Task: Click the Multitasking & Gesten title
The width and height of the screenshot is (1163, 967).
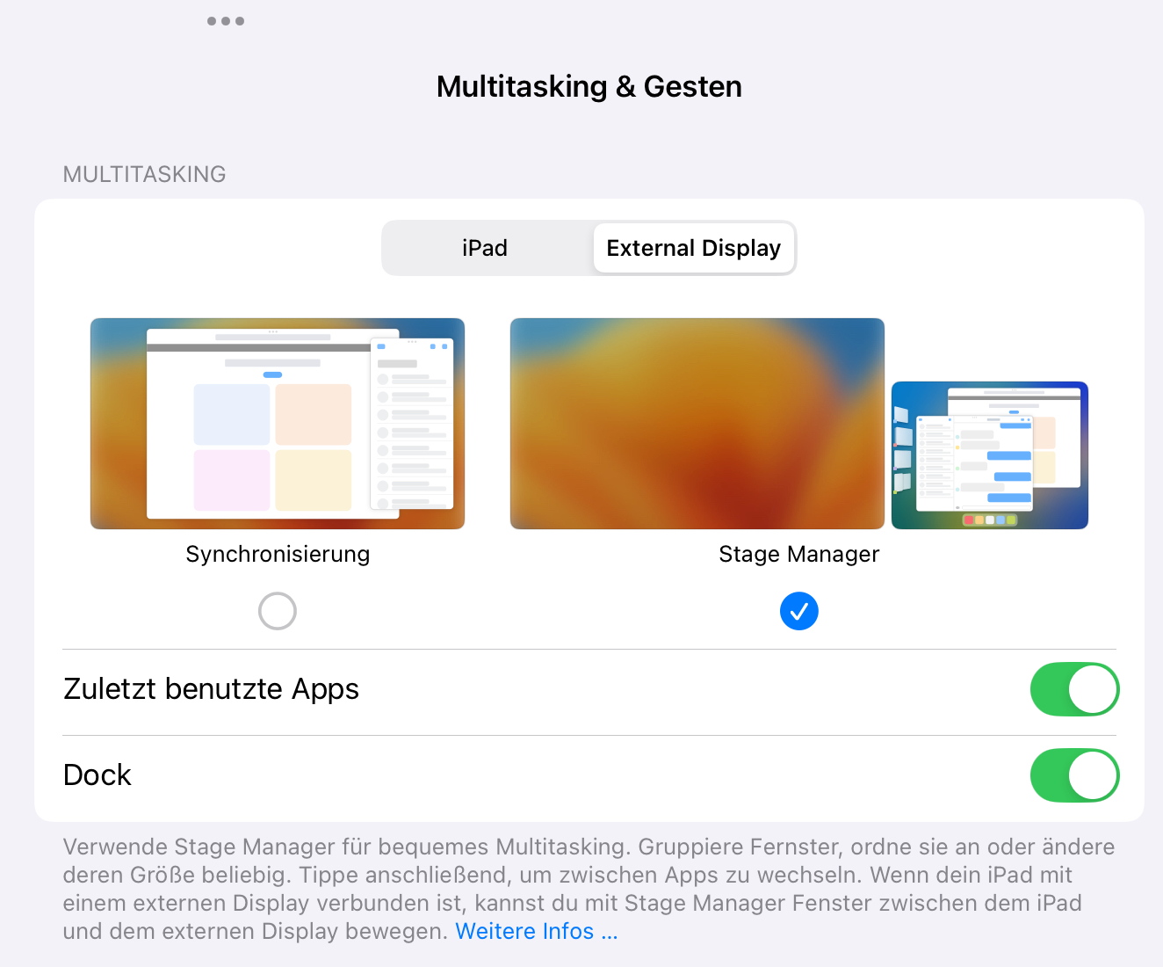Action: (589, 86)
